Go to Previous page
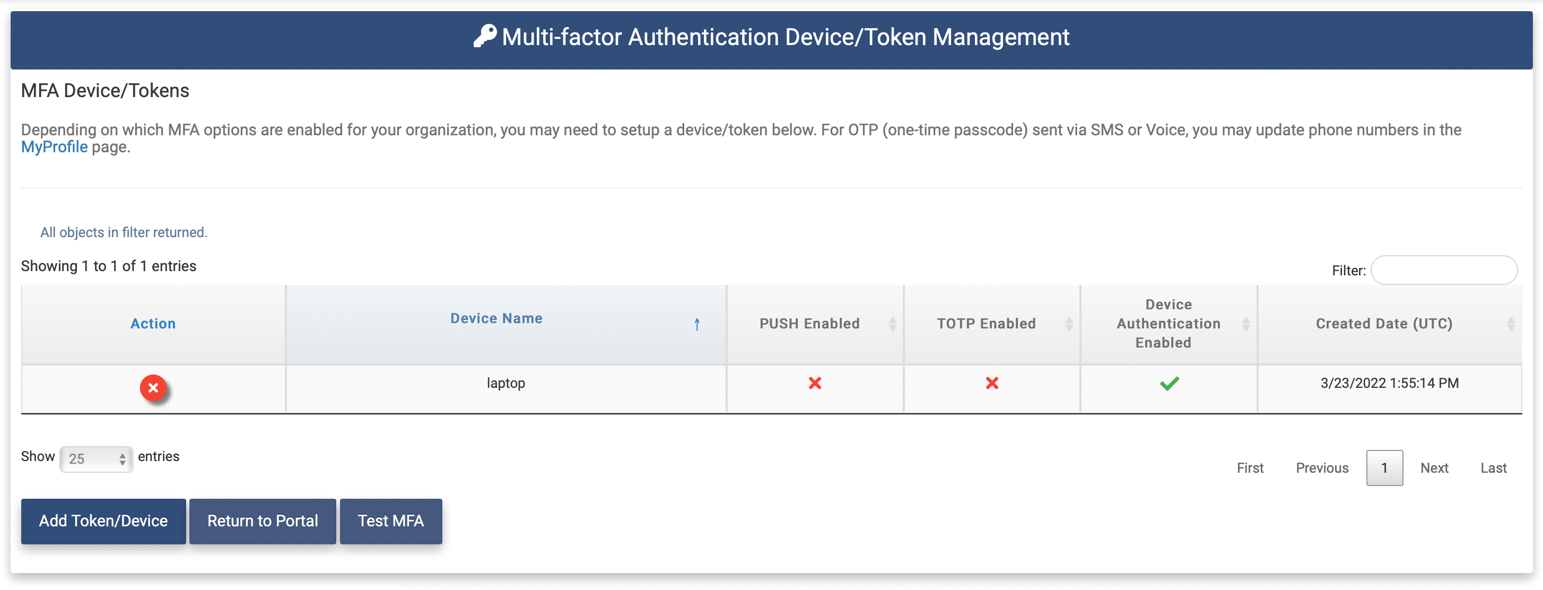Image resolution: width=1543 pixels, height=590 pixels. click(x=1322, y=468)
